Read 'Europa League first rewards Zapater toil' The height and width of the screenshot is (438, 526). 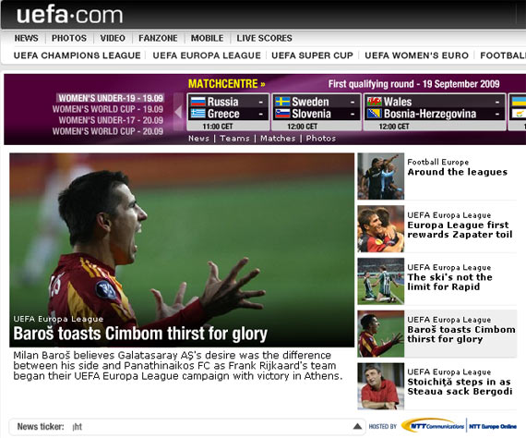click(460, 230)
